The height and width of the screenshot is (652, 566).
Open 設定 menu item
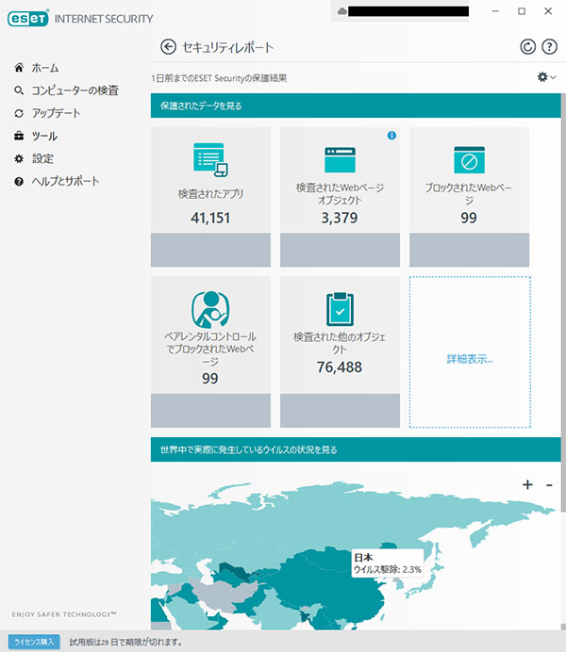(x=42, y=158)
